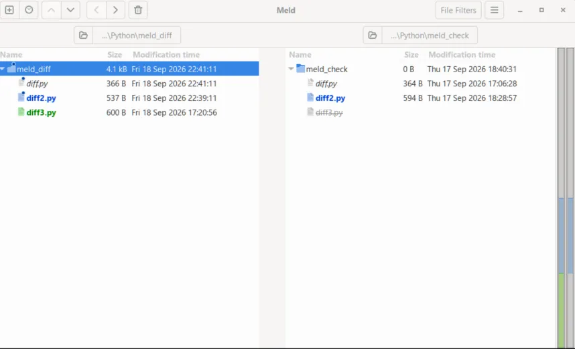Click the ...\Python\meld_diff path button
The width and height of the screenshot is (575, 349).
pos(137,35)
